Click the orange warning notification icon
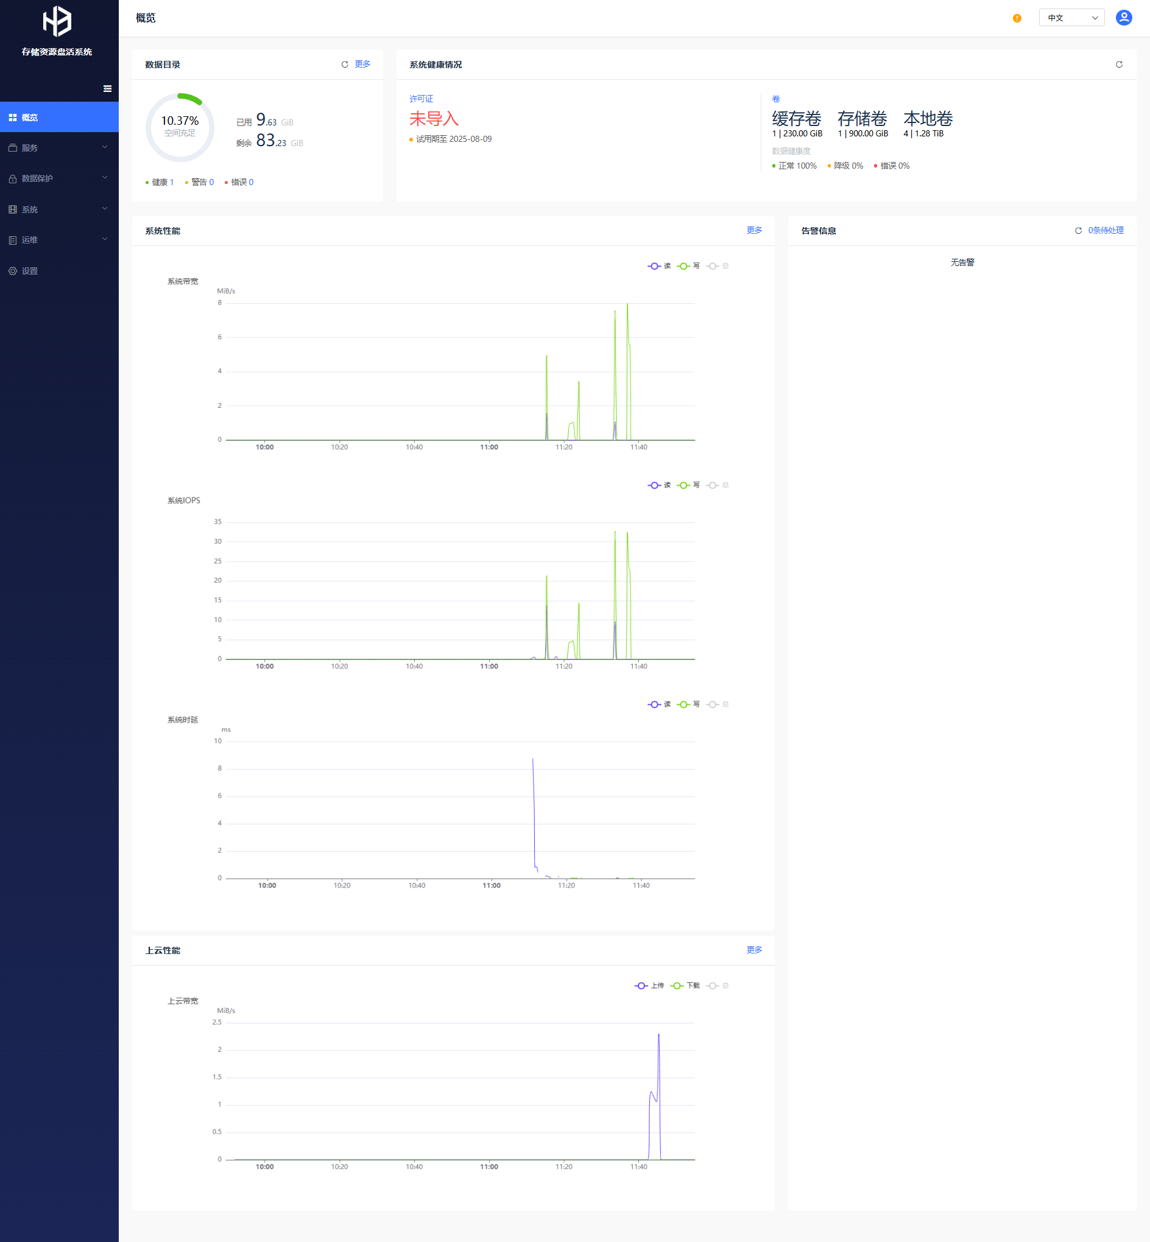 (x=1017, y=18)
